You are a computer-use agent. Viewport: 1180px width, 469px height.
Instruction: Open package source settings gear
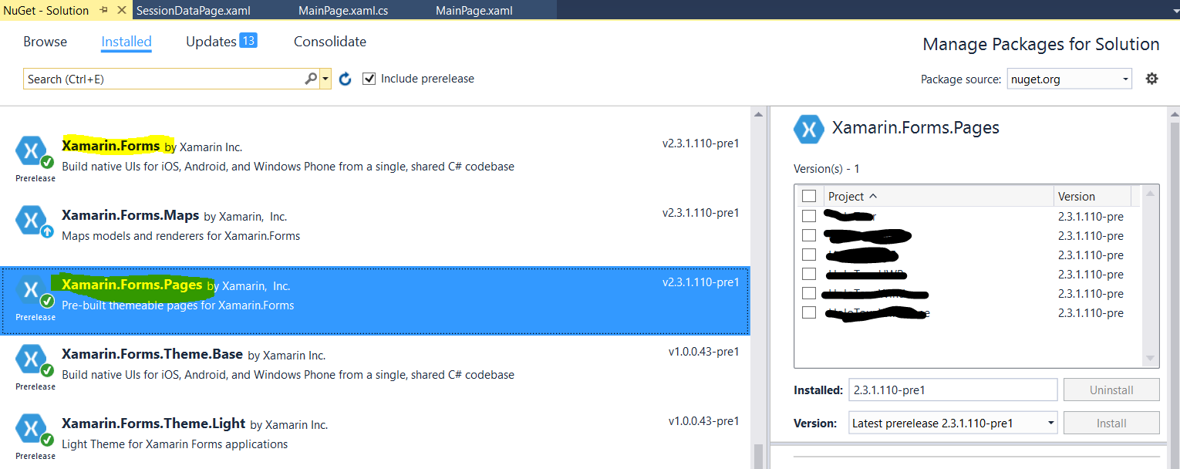(1151, 79)
